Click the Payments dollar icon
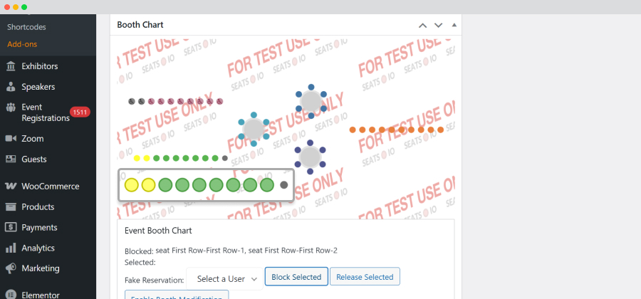The height and width of the screenshot is (299, 641). coord(11,227)
